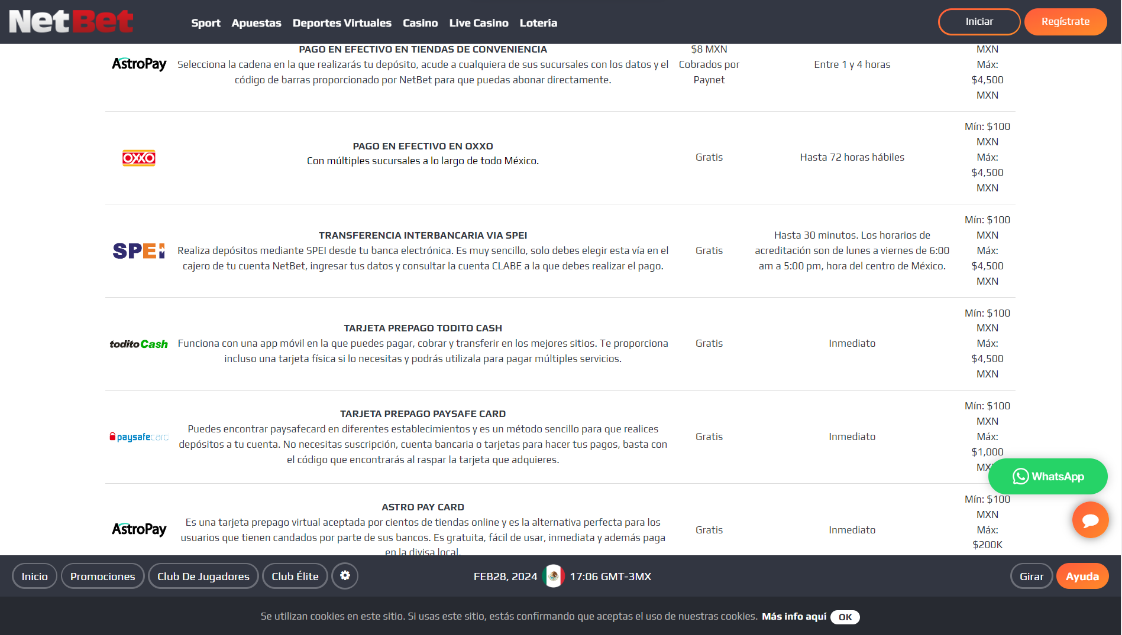1122x635 pixels.
Task: Click Inmediato in Paysafe Card row
Action: (852, 437)
